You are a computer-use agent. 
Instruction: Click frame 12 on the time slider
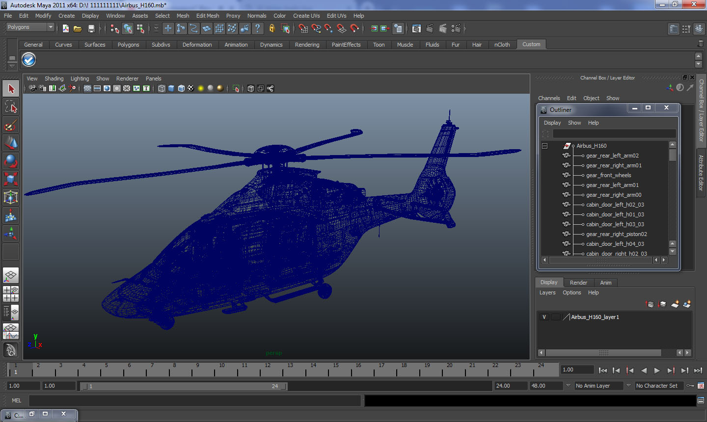tap(268, 369)
